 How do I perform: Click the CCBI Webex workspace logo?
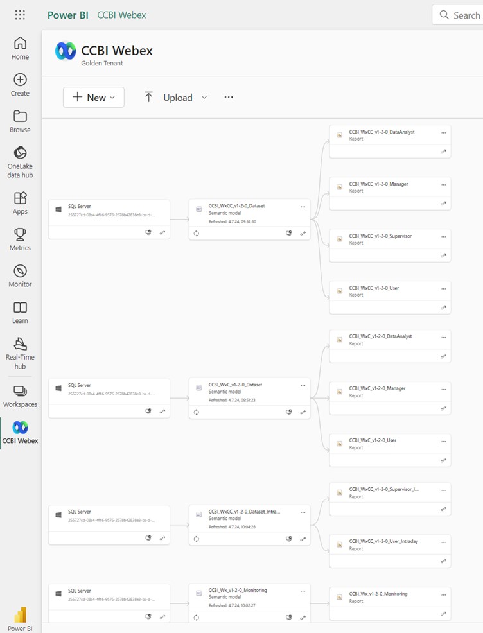66,51
